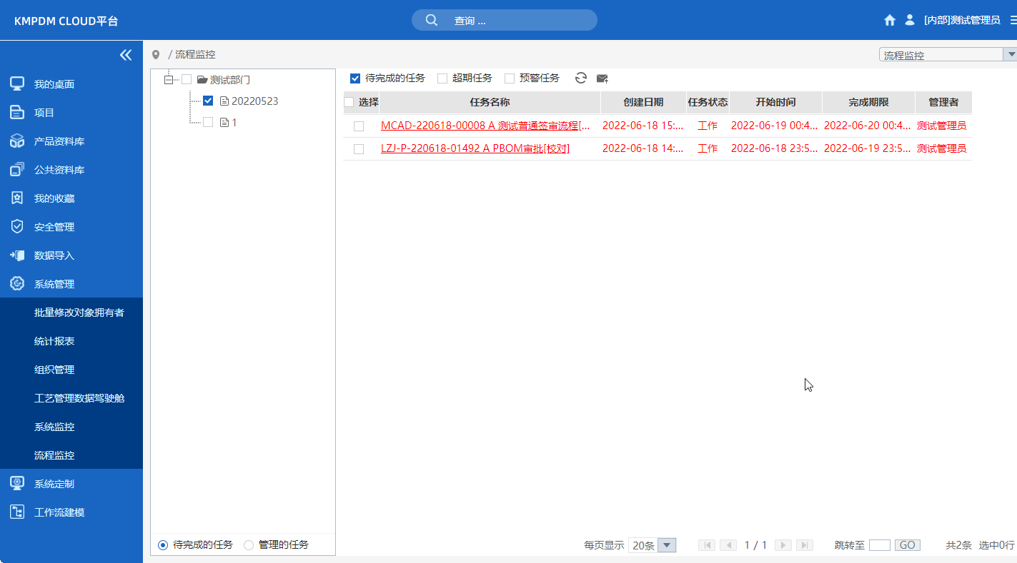Screen dimensions: 1017x563
Task: Click the 跳转至 page input field
Action: click(x=879, y=544)
